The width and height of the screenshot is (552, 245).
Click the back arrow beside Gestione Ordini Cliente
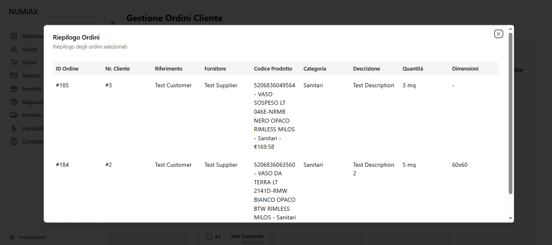point(113,23)
